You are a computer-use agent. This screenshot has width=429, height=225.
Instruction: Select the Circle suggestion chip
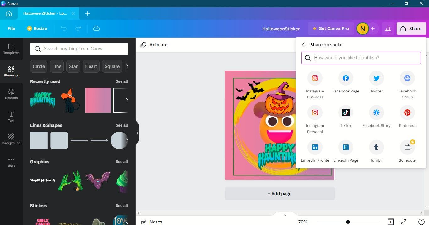click(39, 66)
